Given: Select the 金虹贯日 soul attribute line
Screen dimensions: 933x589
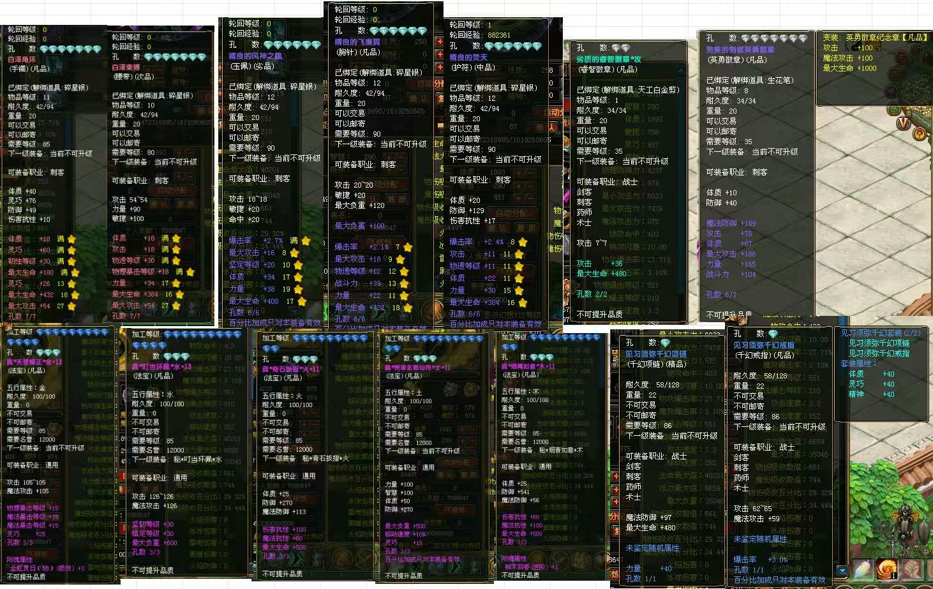Looking at the screenshot, I should (x=47, y=568).
